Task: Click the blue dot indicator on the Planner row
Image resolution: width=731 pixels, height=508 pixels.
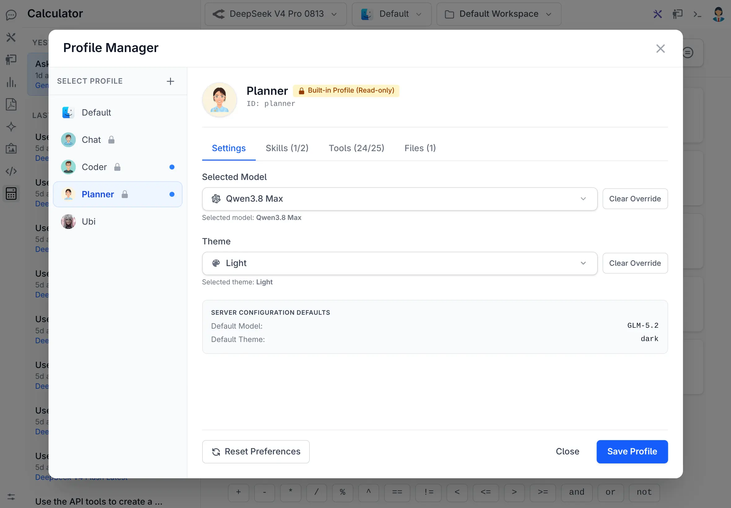Action: coord(172,194)
